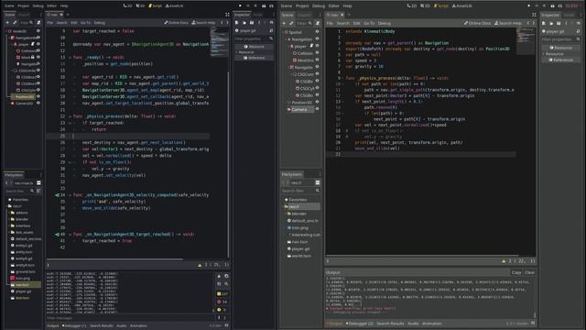Add a node in the right window's Scene dock
This screenshot has width=586, height=330.
(284, 23)
